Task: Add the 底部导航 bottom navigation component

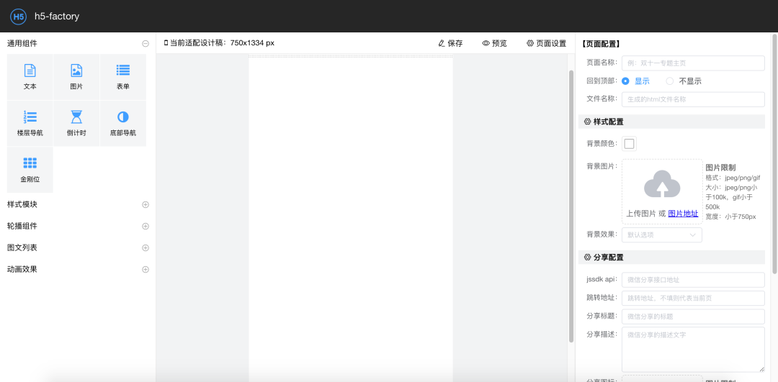Action: click(123, 123)
